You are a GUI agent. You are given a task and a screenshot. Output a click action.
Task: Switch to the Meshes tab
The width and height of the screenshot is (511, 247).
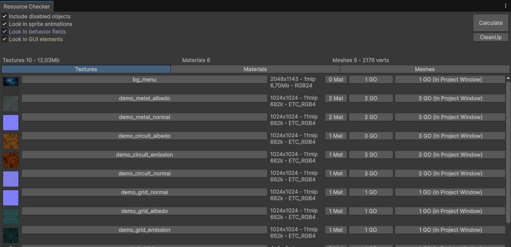(x=425, y=69)
